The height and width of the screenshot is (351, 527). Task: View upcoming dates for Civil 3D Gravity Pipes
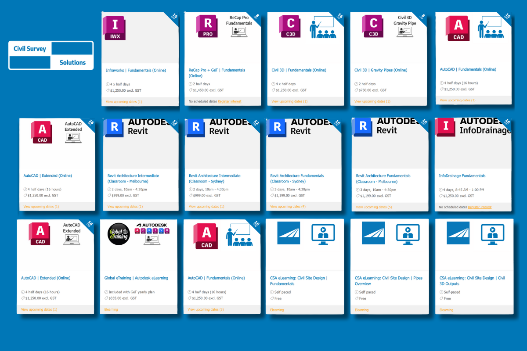tap(372, 101)
